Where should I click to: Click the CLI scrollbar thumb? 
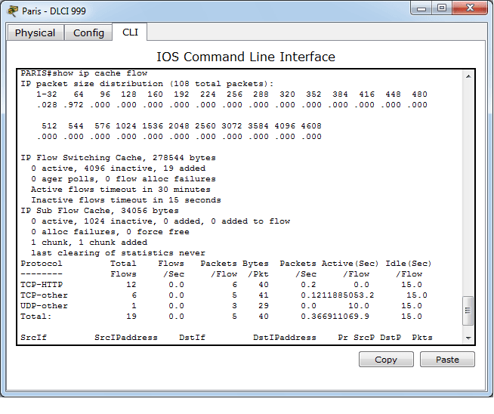click(x=468, y=310)
